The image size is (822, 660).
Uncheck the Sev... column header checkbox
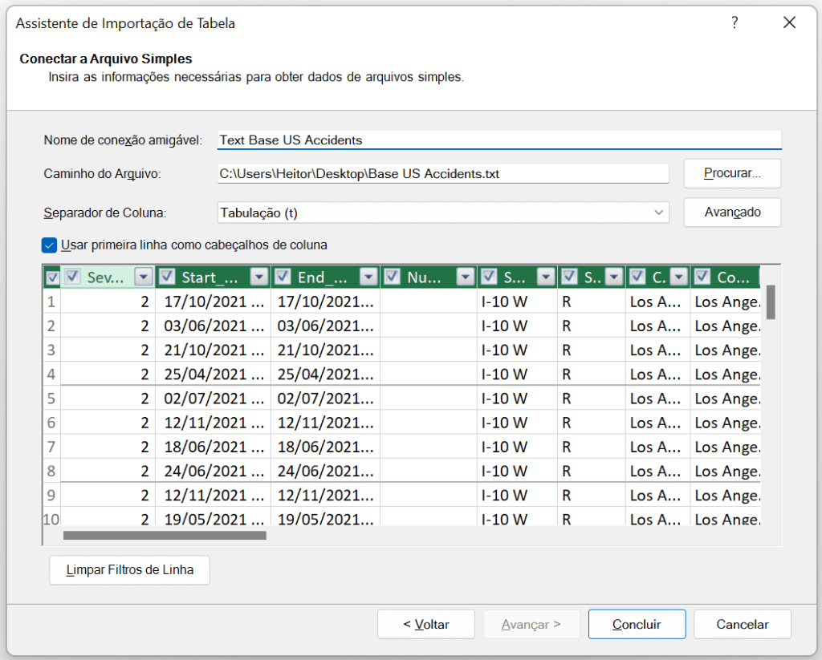(x=73, y=276)
